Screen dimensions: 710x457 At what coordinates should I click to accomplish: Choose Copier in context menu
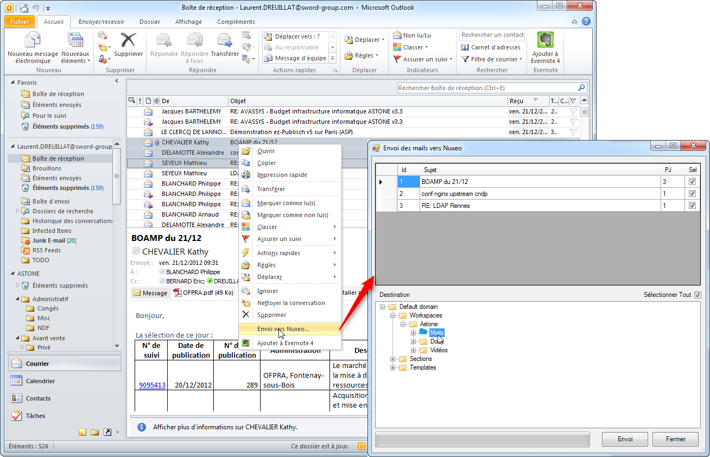point(290,163)
